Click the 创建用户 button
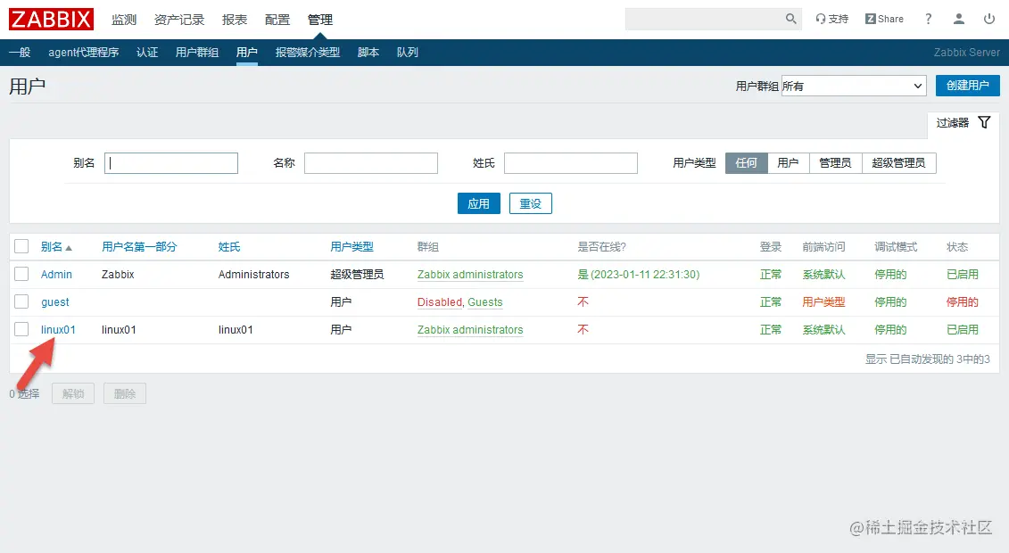 (x=968, y=86)
